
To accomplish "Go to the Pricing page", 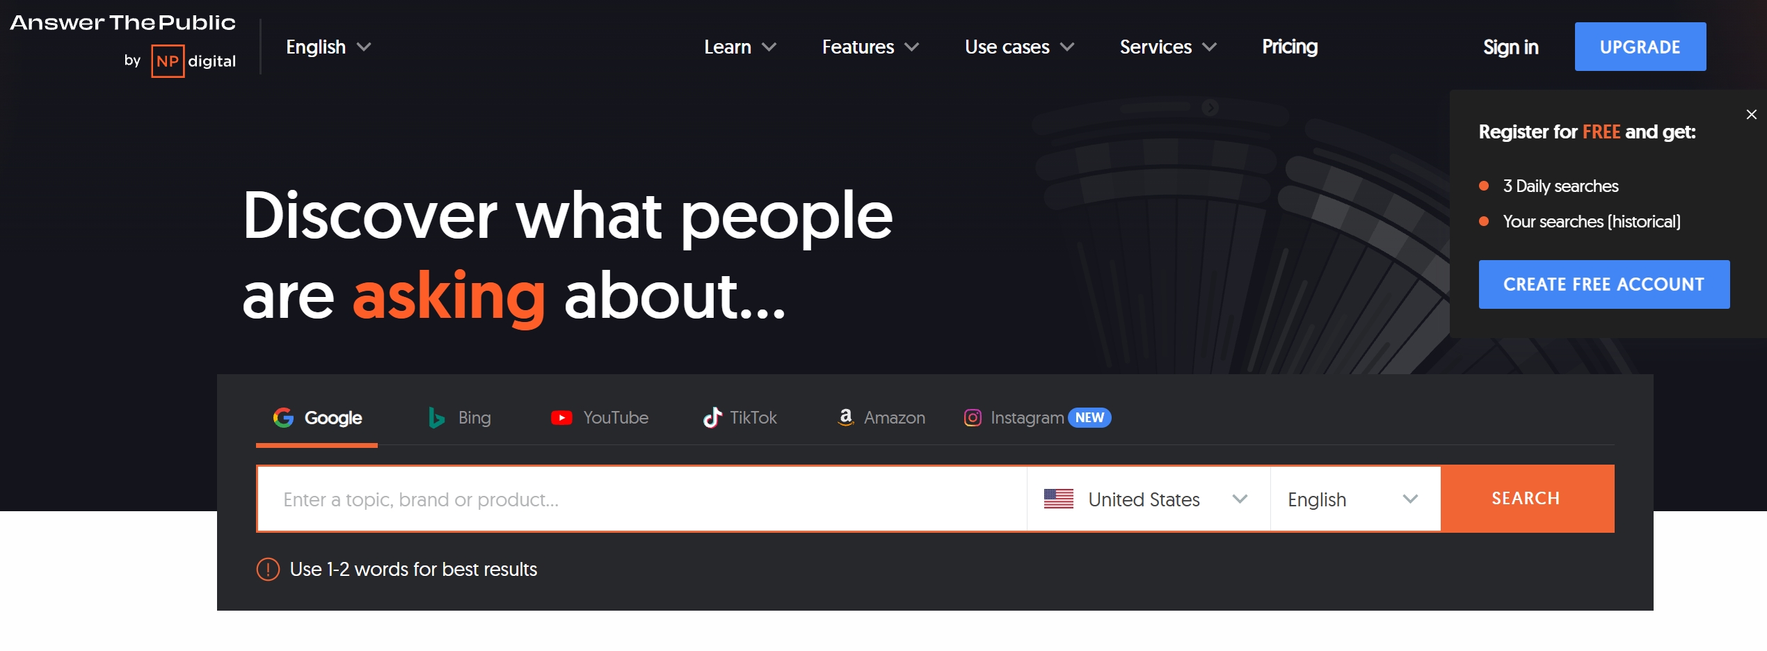I will pos(1289,47).
